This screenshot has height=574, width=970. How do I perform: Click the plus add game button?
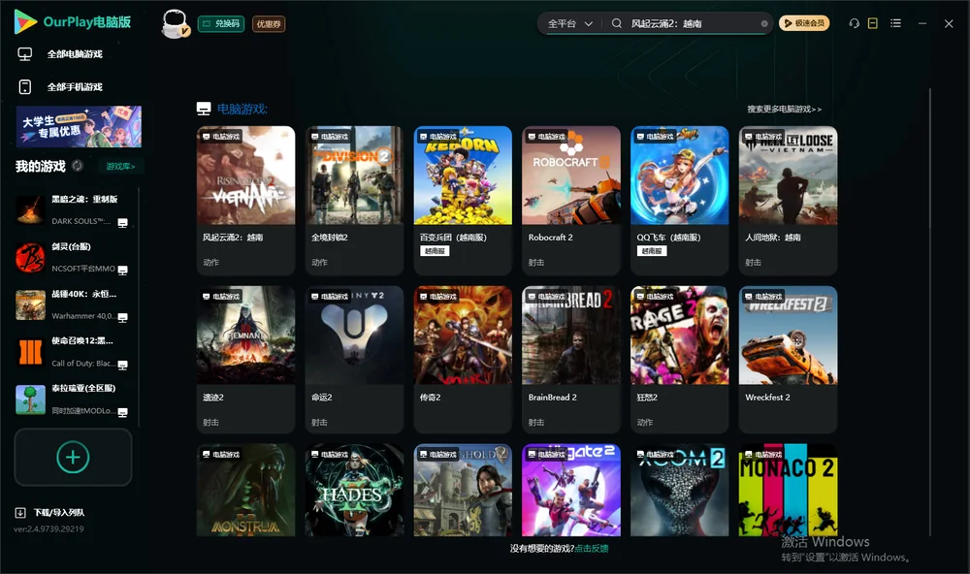(73, 458)
